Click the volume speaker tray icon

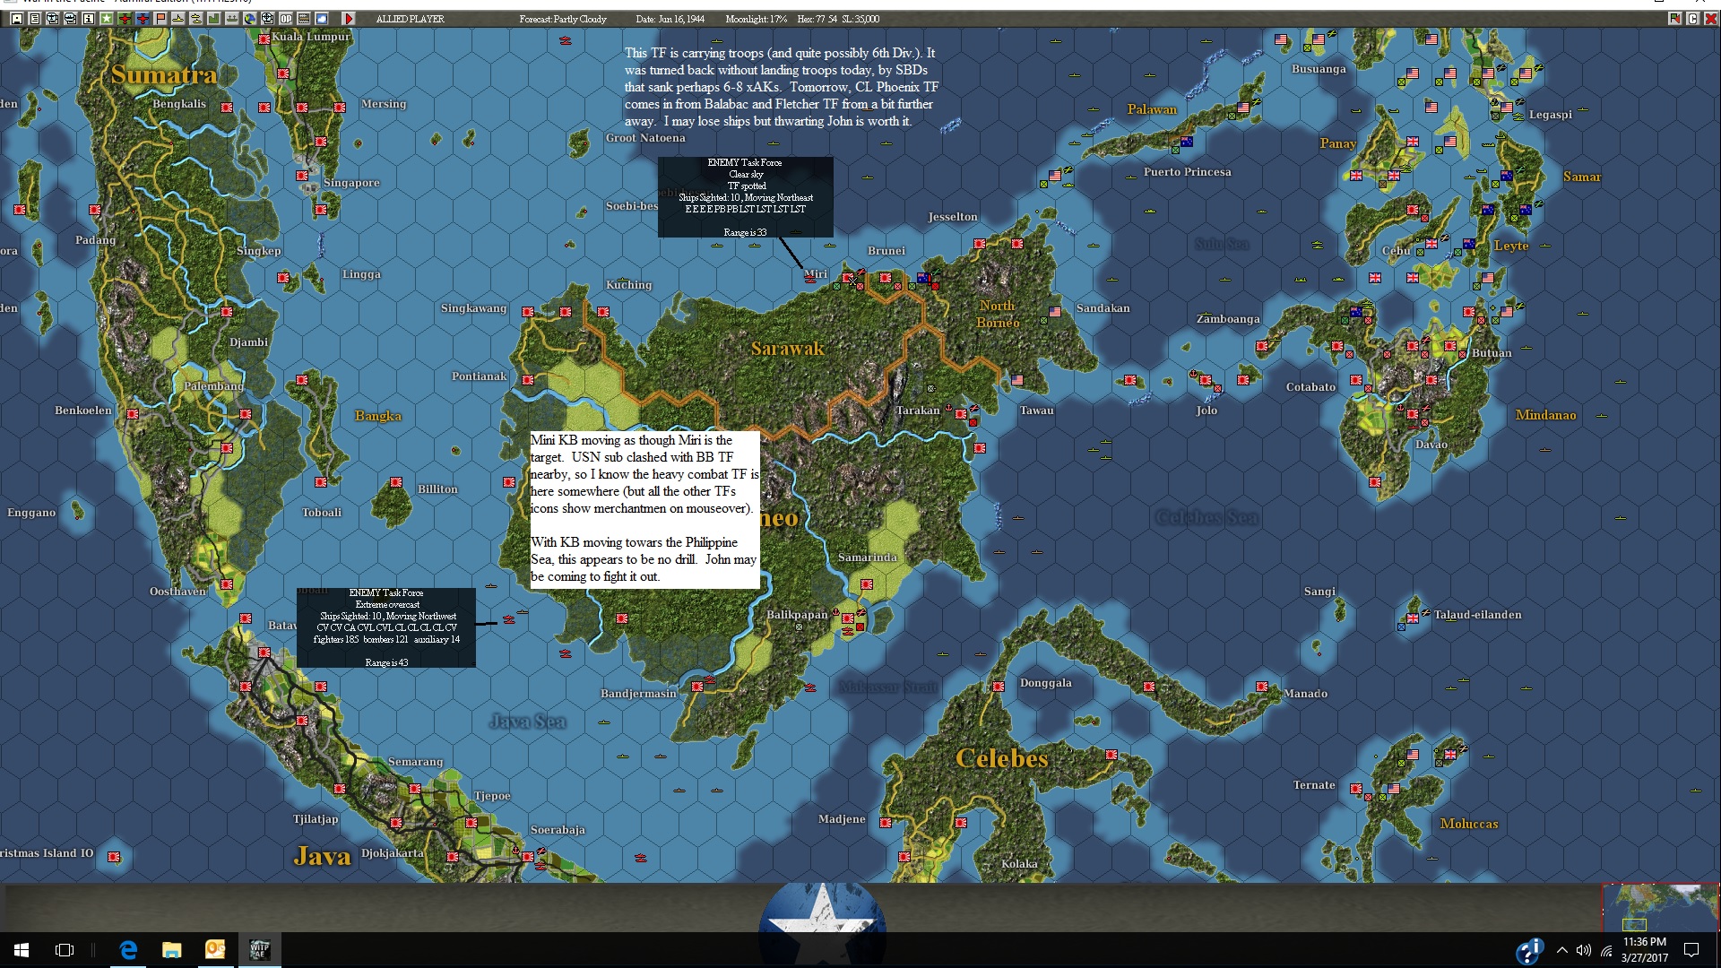click(x=1584, y=950)
